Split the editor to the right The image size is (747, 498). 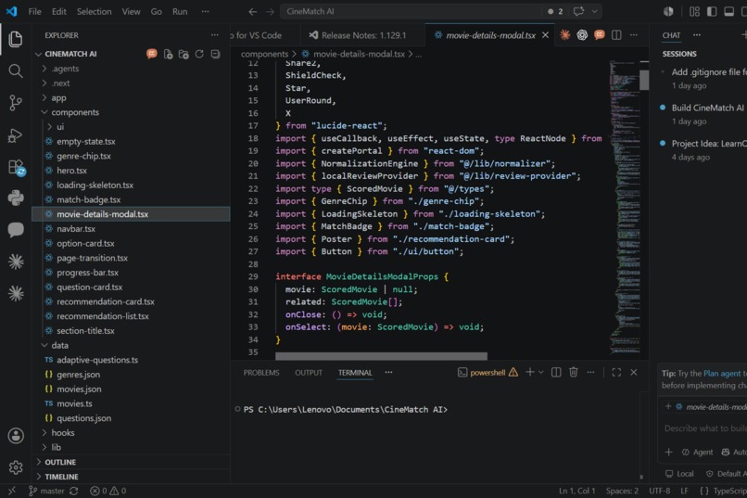[x=616, y=35]
